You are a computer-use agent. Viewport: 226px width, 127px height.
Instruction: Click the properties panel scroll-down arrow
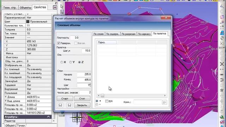(x=54, y=121)
